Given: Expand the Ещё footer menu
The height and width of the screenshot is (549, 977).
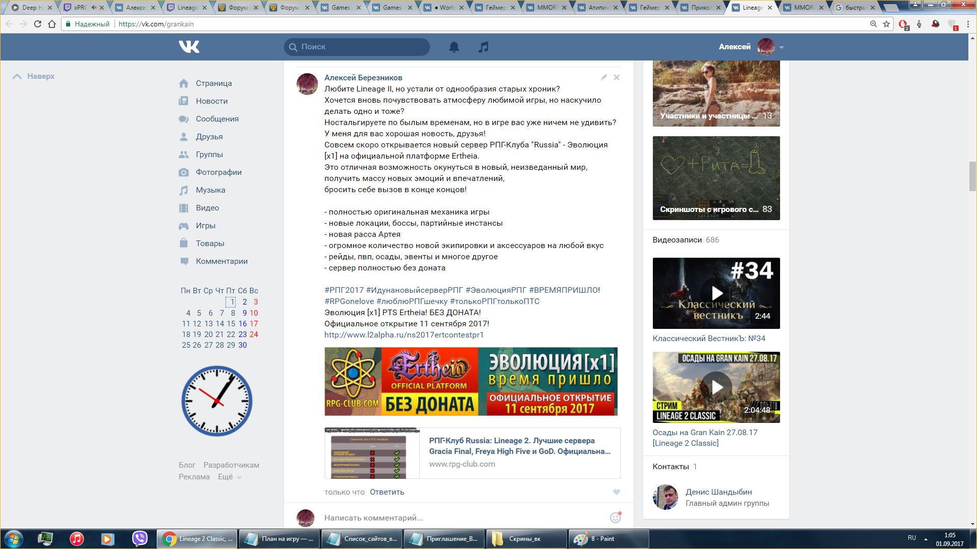Looking at the screenshot, I should pyautogui.click(x=229, y=477).
